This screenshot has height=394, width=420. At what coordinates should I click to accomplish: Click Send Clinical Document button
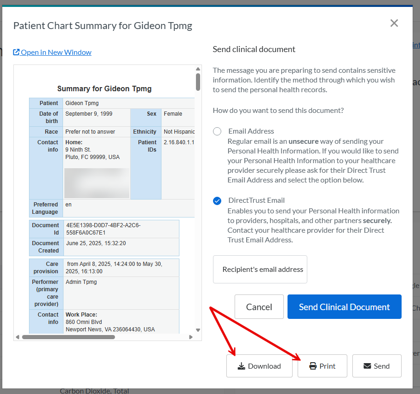(x=344, y=307)
